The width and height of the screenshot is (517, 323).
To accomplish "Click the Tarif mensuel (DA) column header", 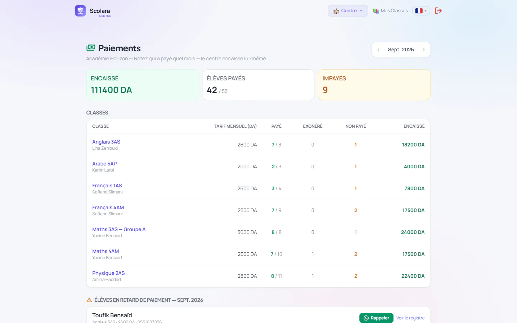I will [x=235, y=126].
